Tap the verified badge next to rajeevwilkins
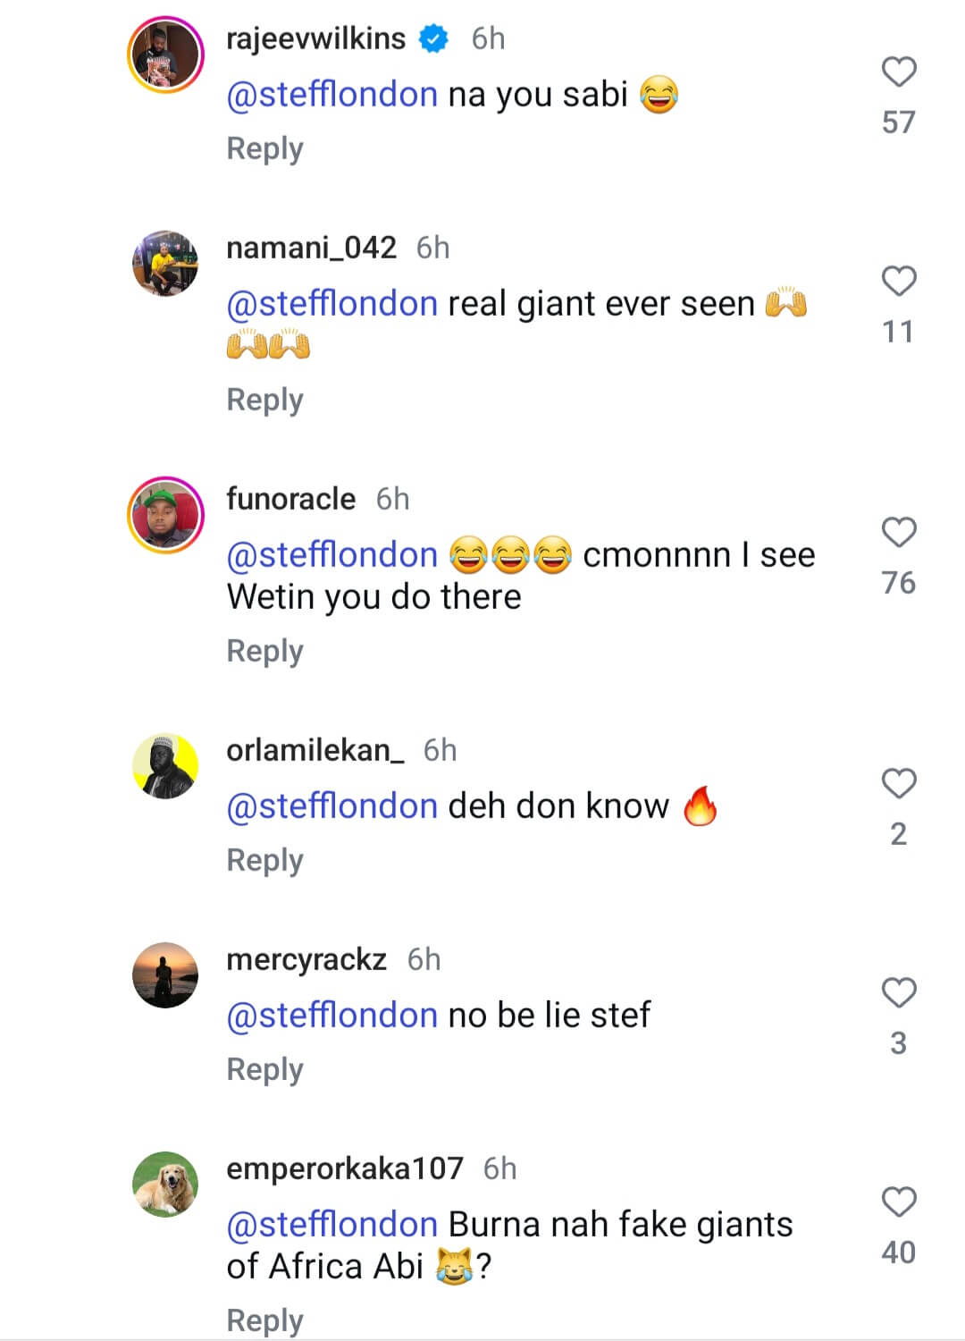 click(x=433, y=39)
